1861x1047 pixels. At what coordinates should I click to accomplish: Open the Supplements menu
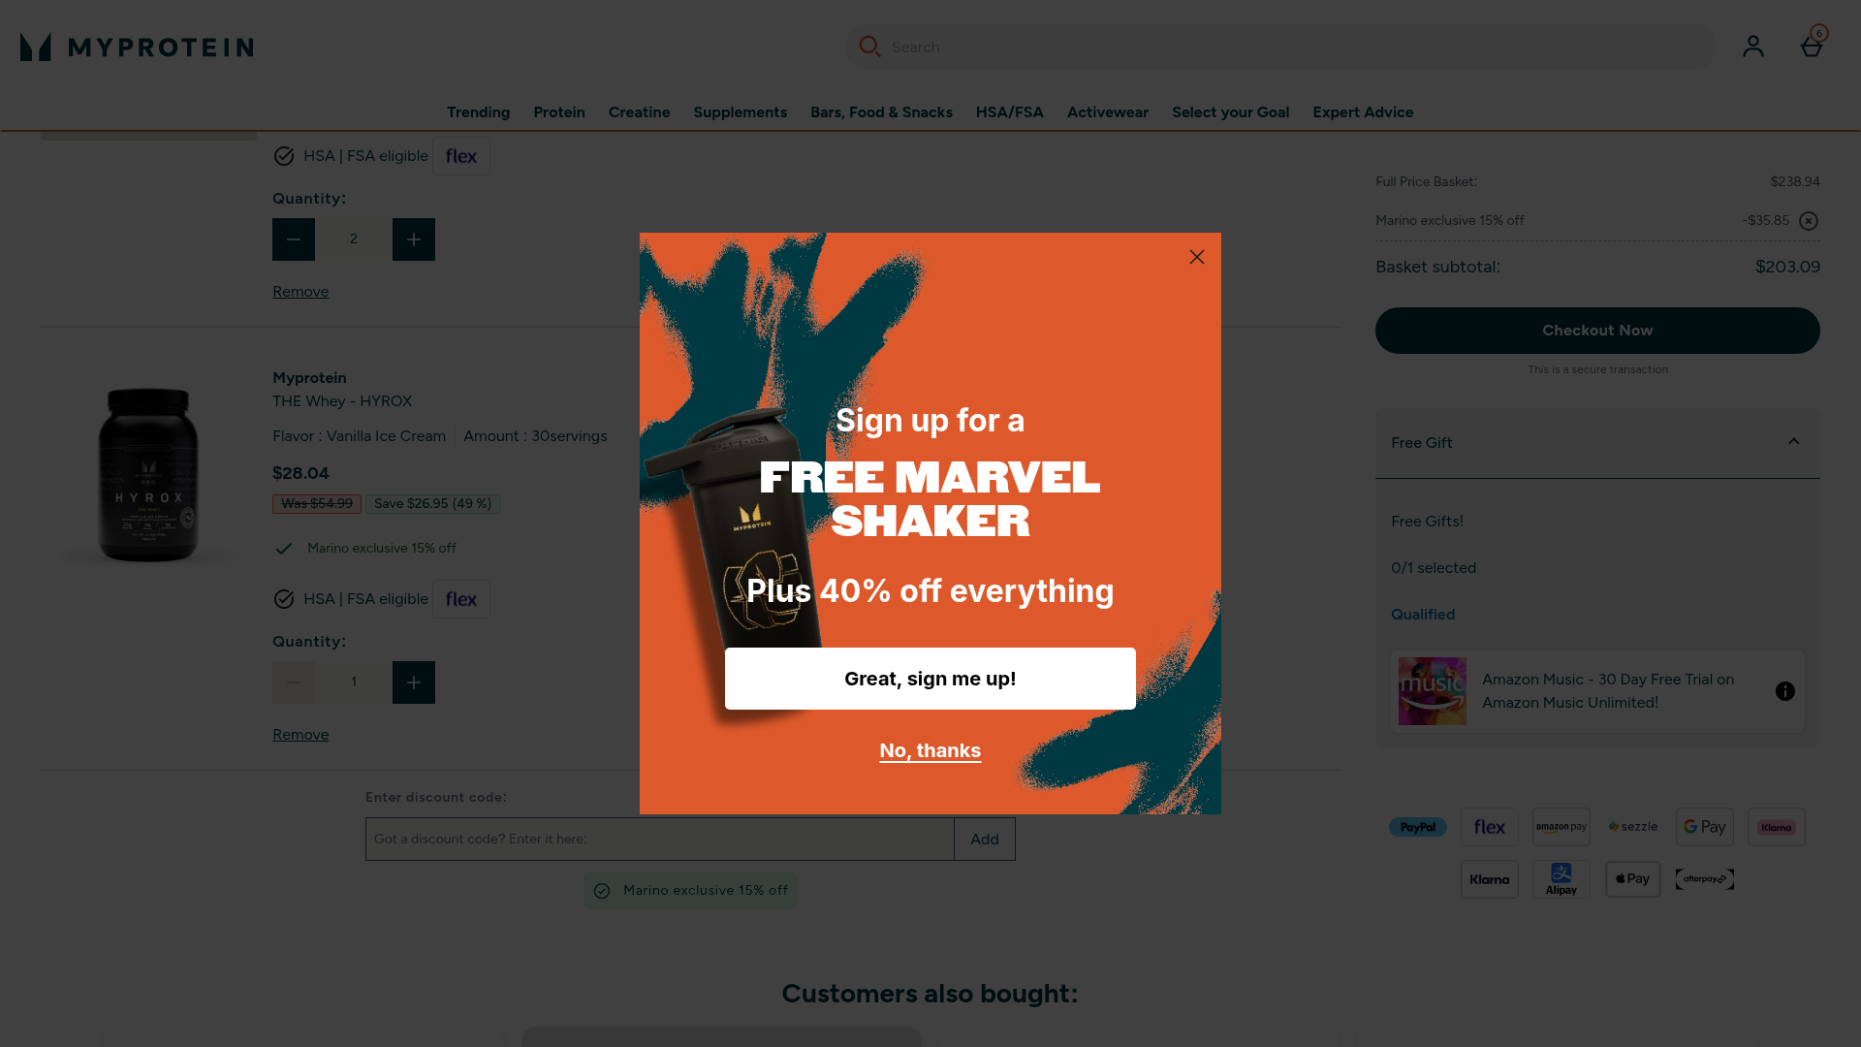click(740, 112)
